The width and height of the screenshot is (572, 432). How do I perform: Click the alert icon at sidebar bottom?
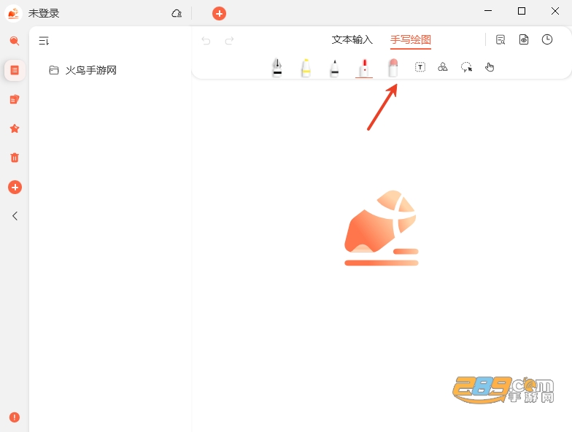click(x=15, y=417)
